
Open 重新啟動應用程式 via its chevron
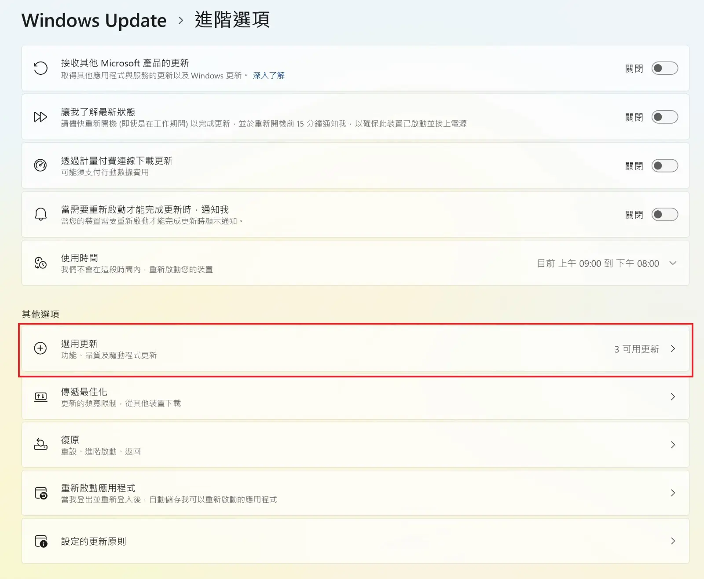pyautogui.click(x=673, y=493)
